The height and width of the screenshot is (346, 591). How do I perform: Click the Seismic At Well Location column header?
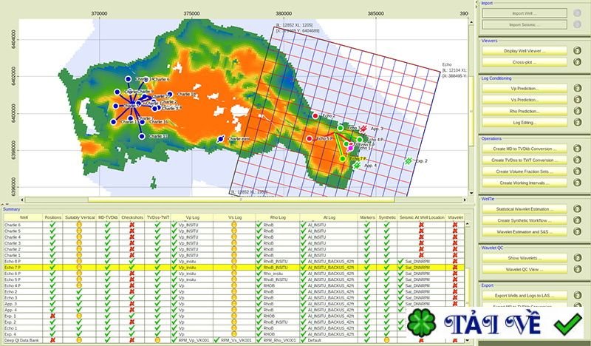coord(421,217)
